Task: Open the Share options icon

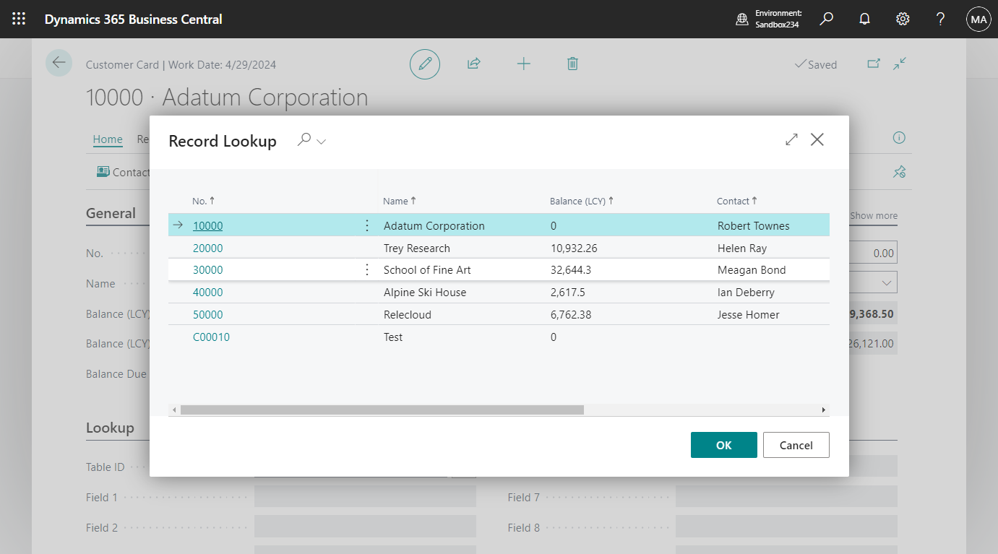Action: (473, 64)
